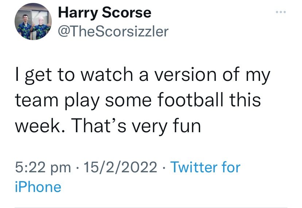This screenshot has height=208, width=302.
Task: Tap the word "iPhone" in the source label
Action: [x=38, y=187]
